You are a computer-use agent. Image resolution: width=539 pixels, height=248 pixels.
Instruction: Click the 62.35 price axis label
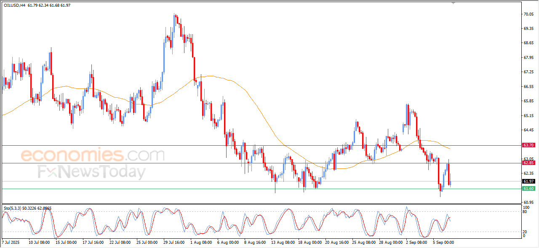click(x=529, y=173)
